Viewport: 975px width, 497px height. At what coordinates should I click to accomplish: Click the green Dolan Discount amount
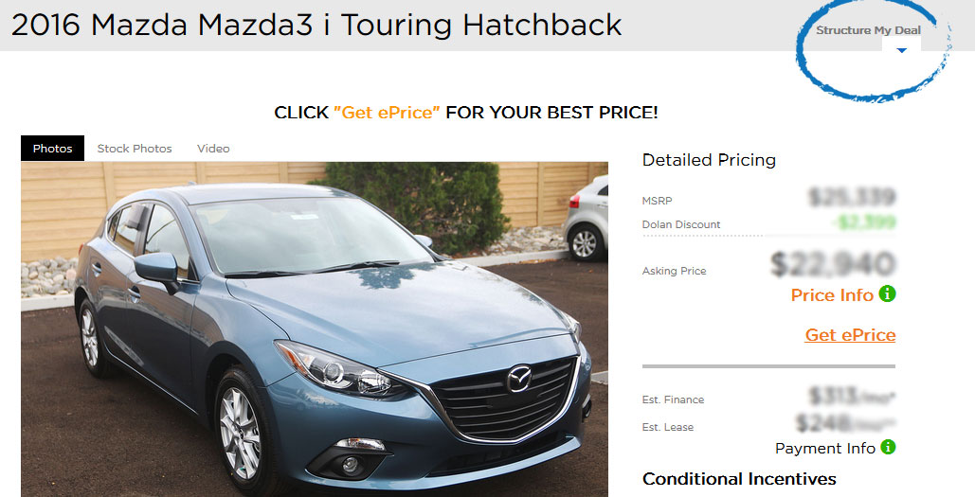coord(864,222)
